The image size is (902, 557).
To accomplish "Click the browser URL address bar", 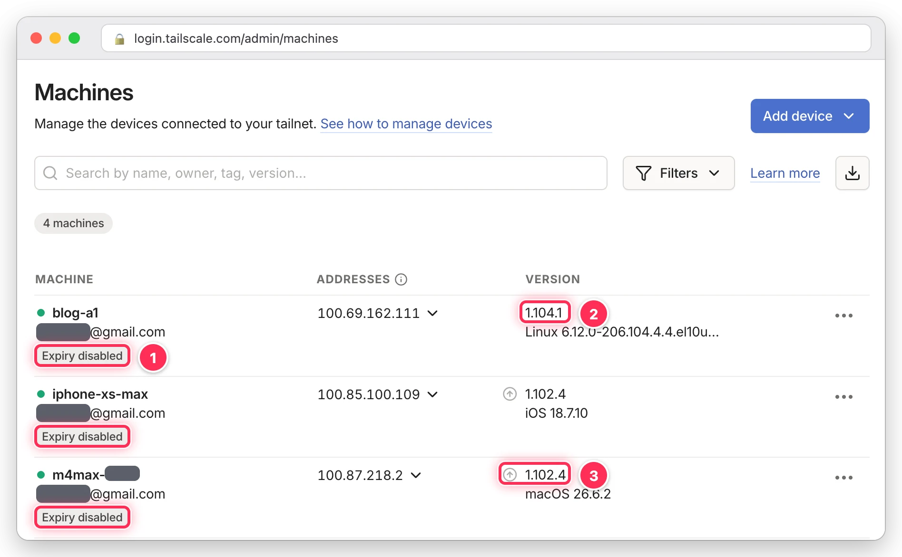I will [x=486, y=38].
